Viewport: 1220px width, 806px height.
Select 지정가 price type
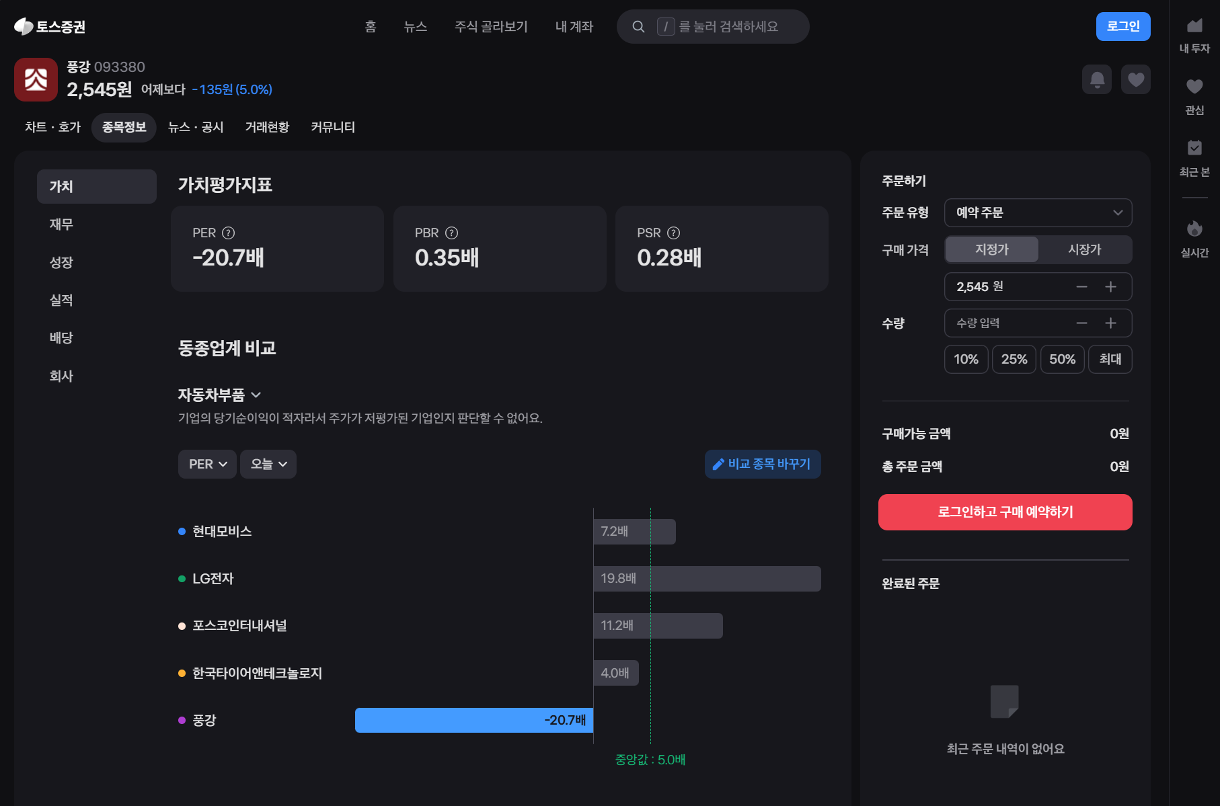[992, 249]
